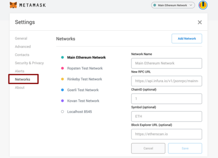The width and height of the screenshot is (218, 158).
Task: Click the teal dot beside Main Ethereum Network
Action: tap(62, 57)
